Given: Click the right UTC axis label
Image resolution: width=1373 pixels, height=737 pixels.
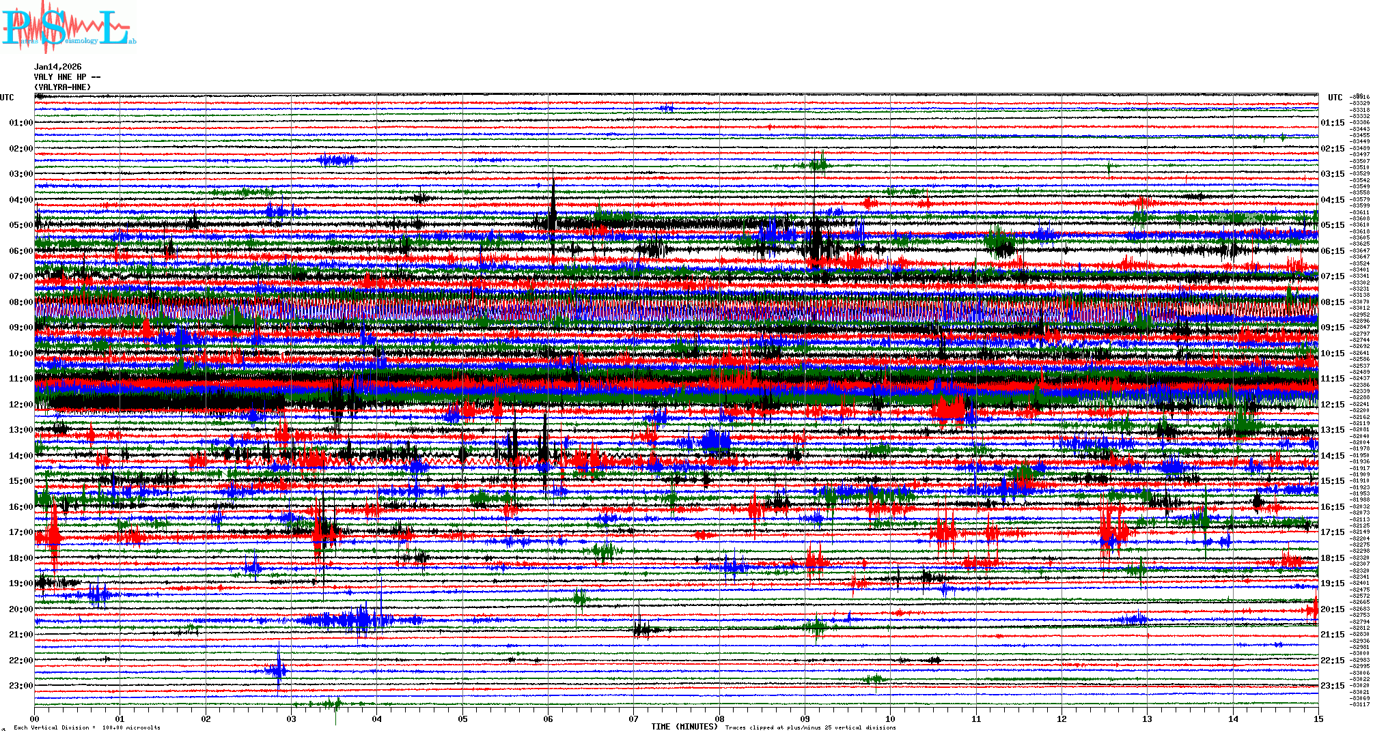Looking at the screenshot, I should [1335, 98].
